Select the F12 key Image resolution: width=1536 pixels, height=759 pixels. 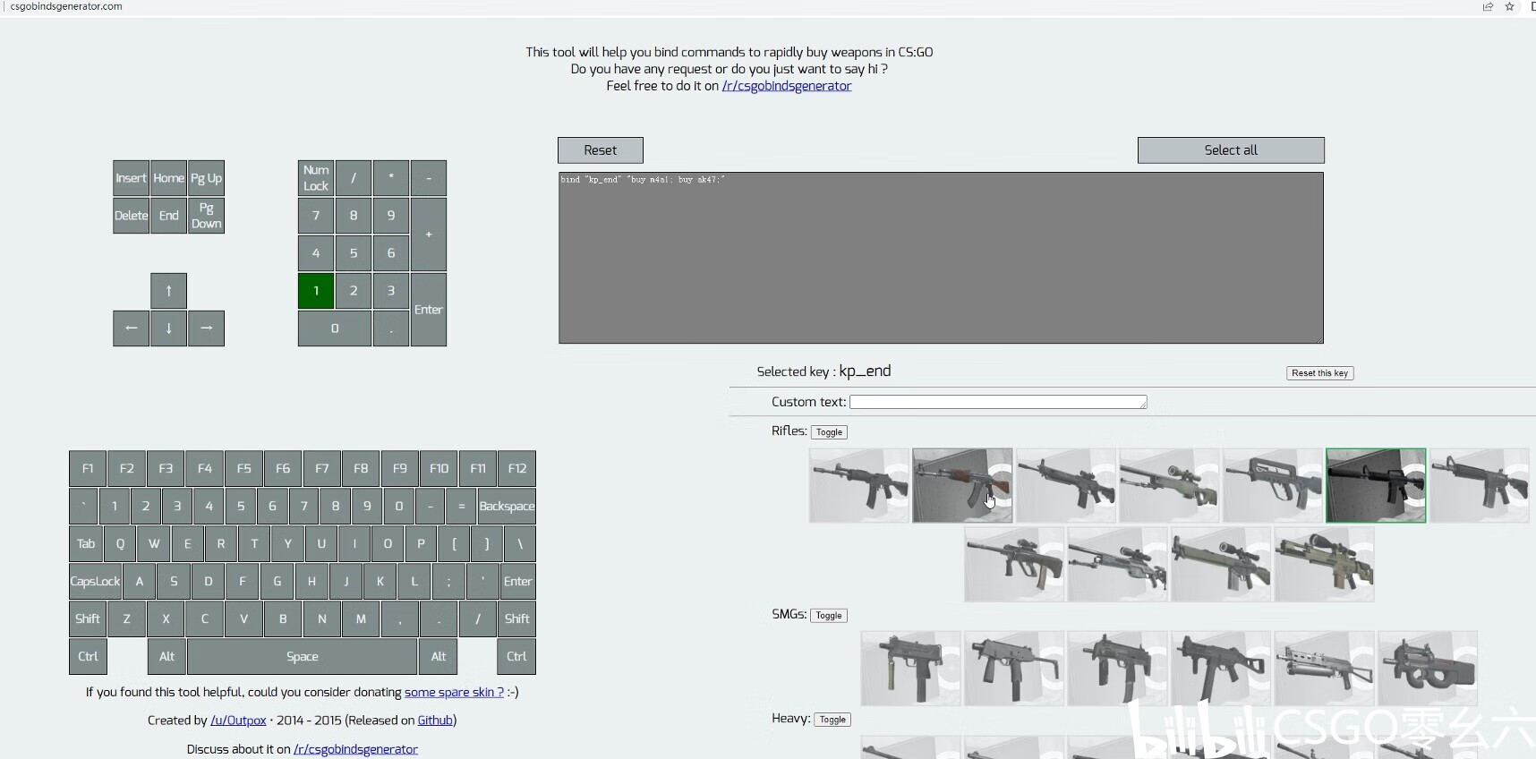coord(516,468)
